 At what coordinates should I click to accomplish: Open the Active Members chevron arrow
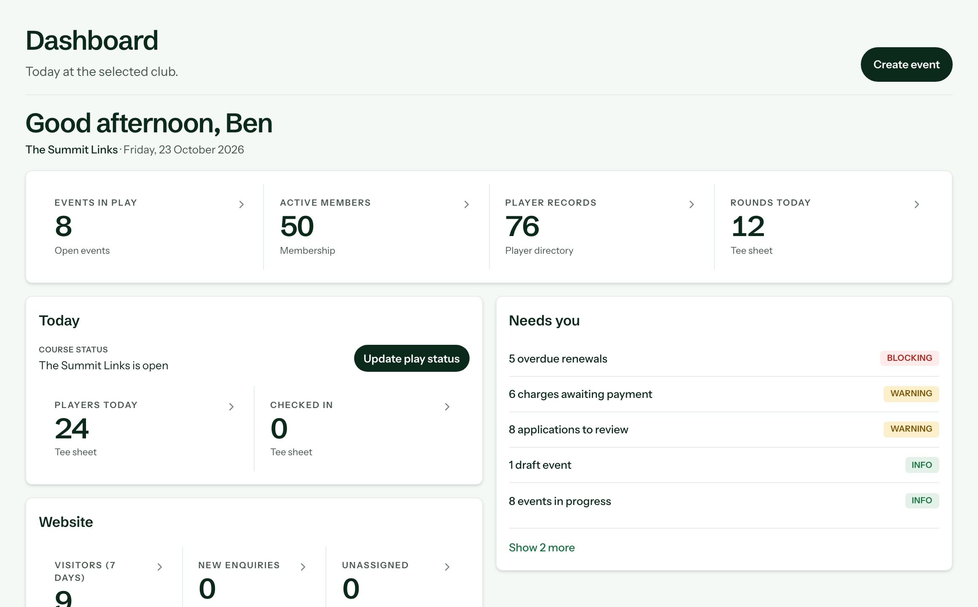tap(467, 204)
